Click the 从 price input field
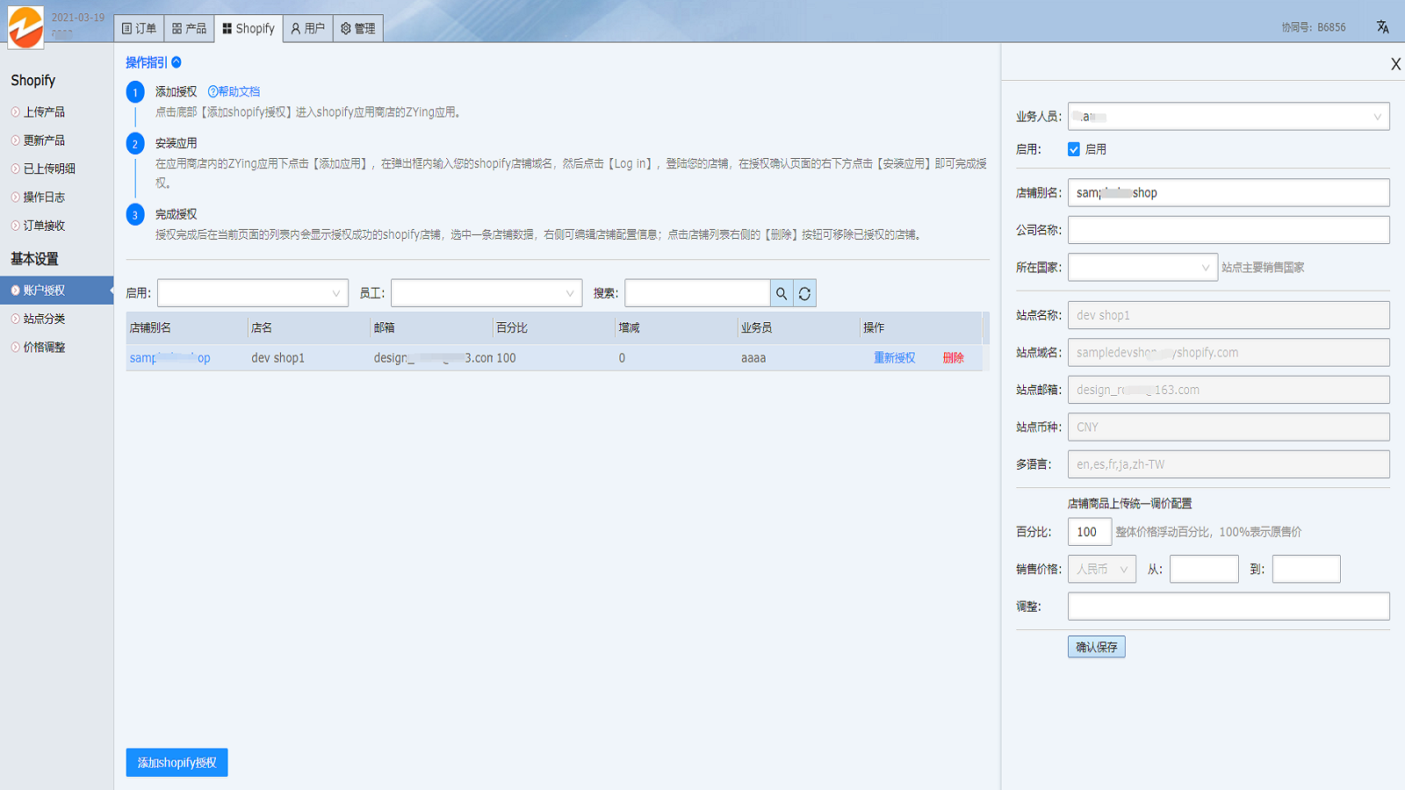The width and height of the screenshot is (1405, 790). tap(1204, 569)
